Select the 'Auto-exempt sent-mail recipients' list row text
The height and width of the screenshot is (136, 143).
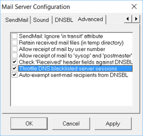[x=74, y=75]
